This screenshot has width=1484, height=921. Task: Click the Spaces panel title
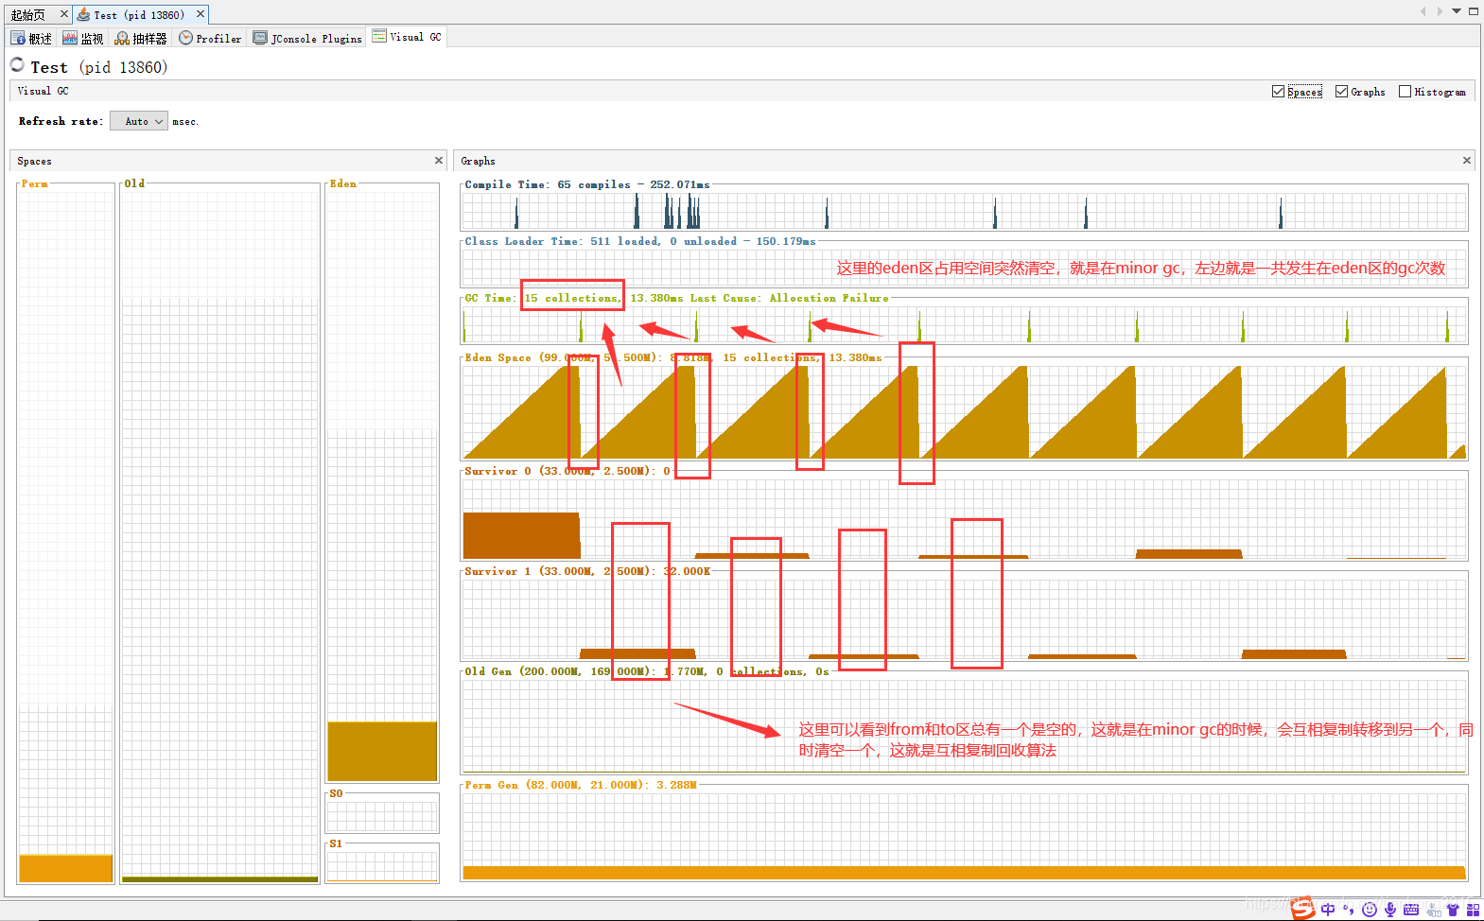pyautogui.click(x=34, y=161)
